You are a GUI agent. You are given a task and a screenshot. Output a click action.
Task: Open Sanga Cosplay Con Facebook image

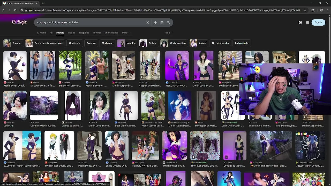coord(117,146)
